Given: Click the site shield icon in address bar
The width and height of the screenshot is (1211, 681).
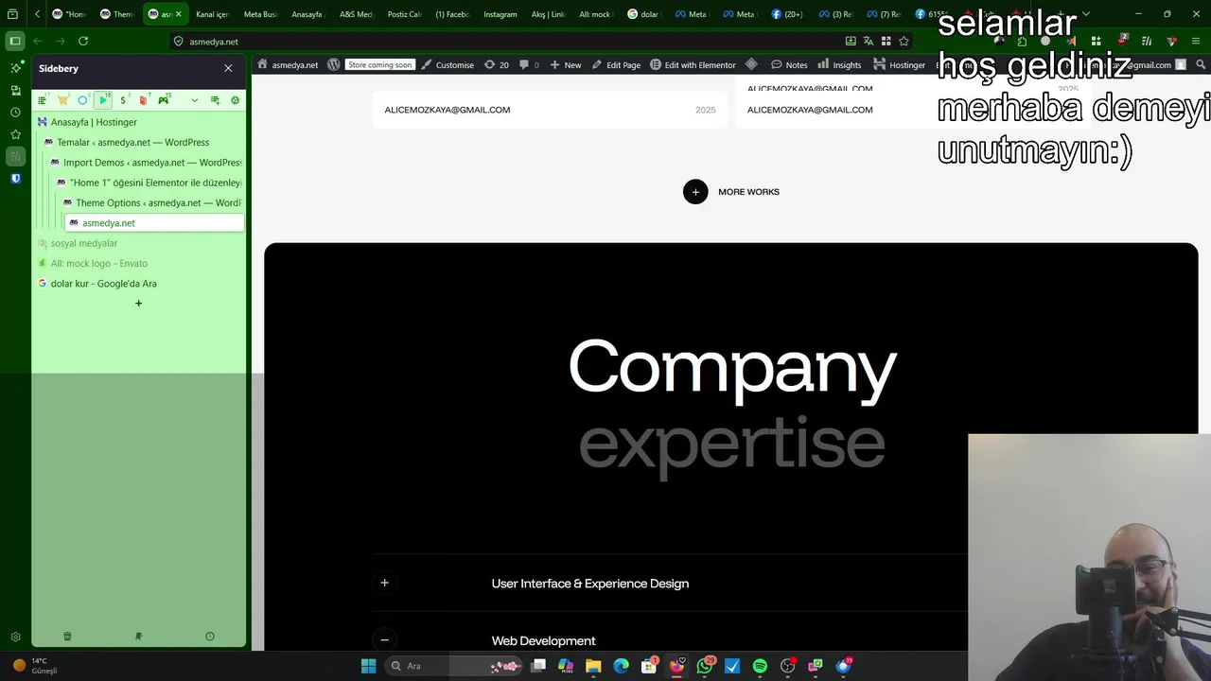Looking at the screenshot, I should [178, 42].
